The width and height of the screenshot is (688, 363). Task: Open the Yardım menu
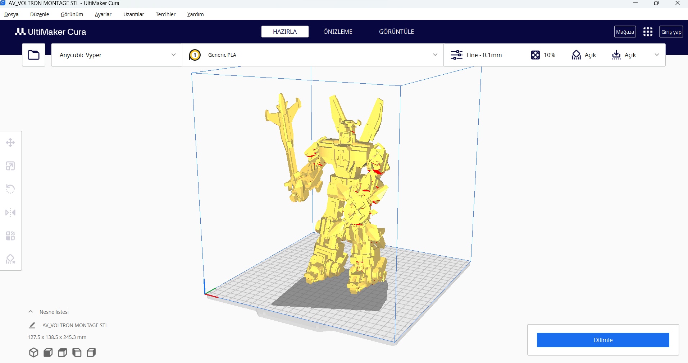click(196, 14)
